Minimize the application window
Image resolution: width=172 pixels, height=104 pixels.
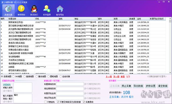(159, 2)
